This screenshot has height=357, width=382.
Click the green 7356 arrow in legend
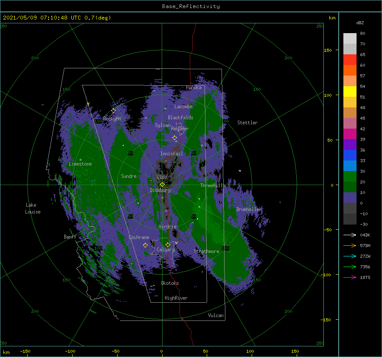(x=350, y=267)
